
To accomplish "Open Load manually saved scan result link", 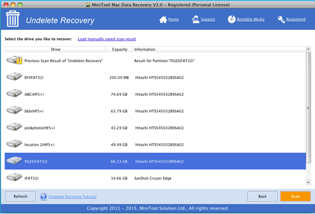I will [x=107, y=39].
